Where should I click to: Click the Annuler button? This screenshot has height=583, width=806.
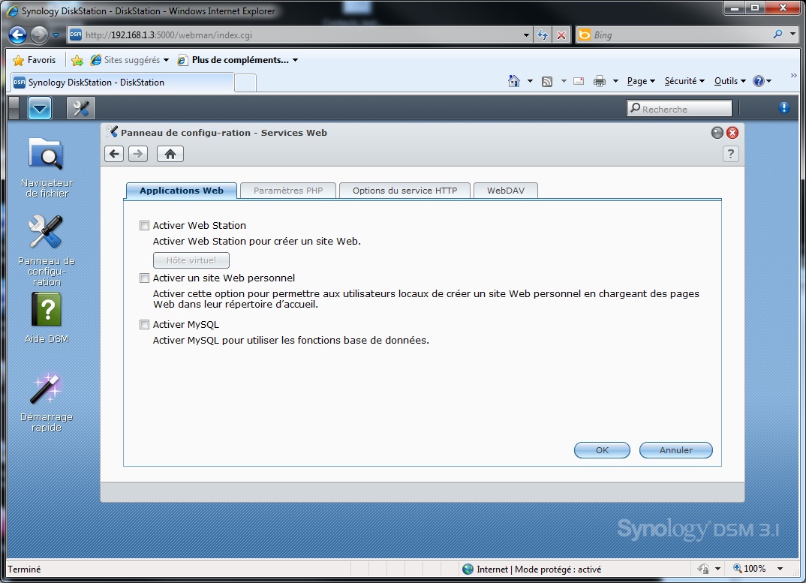676,450
